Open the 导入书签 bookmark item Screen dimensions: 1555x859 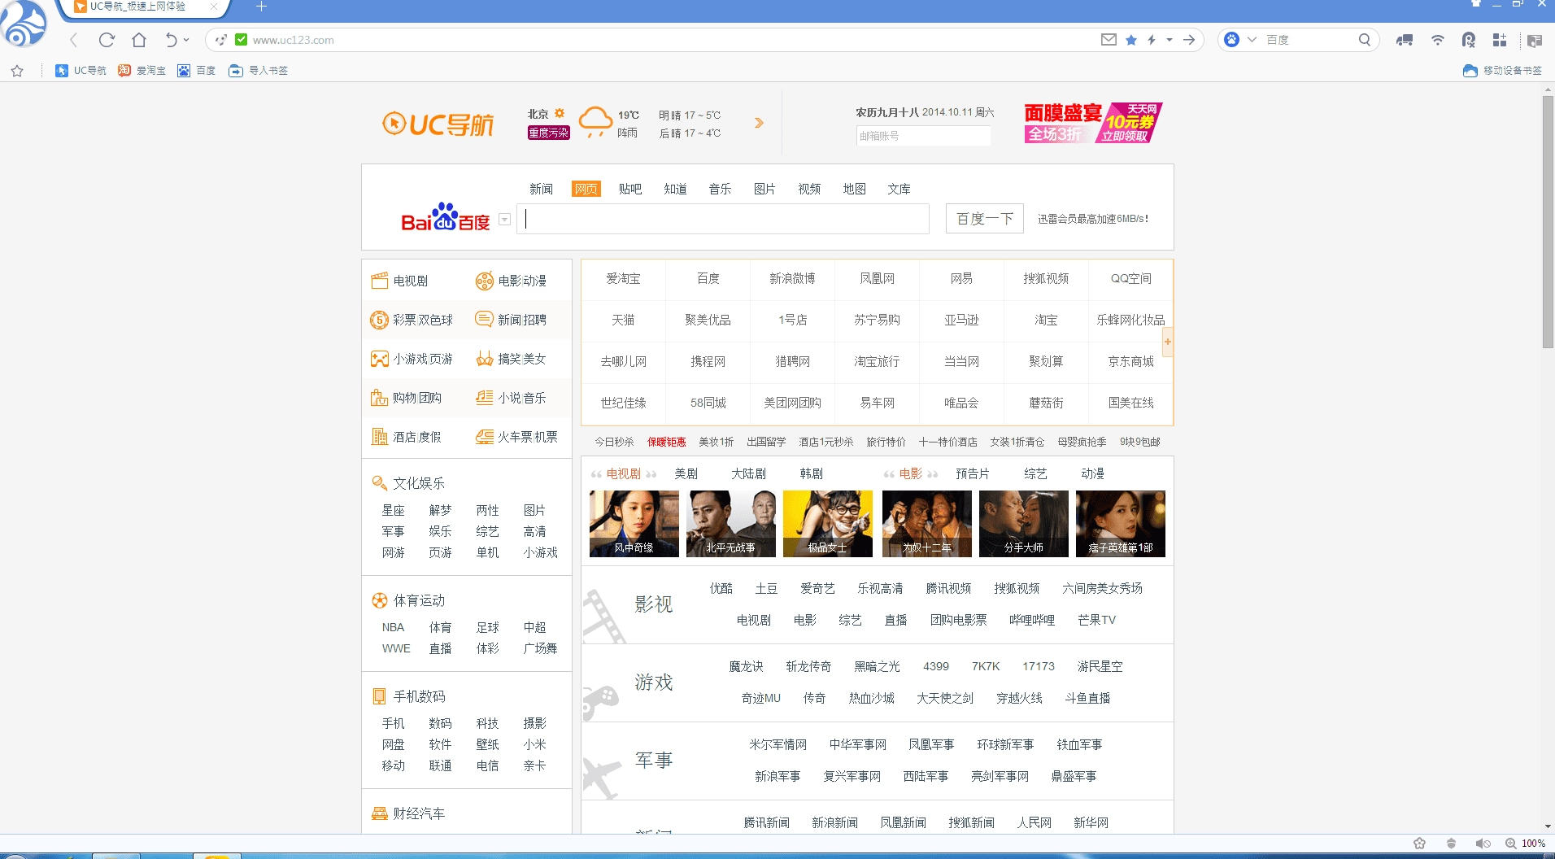tap(259, 71)
